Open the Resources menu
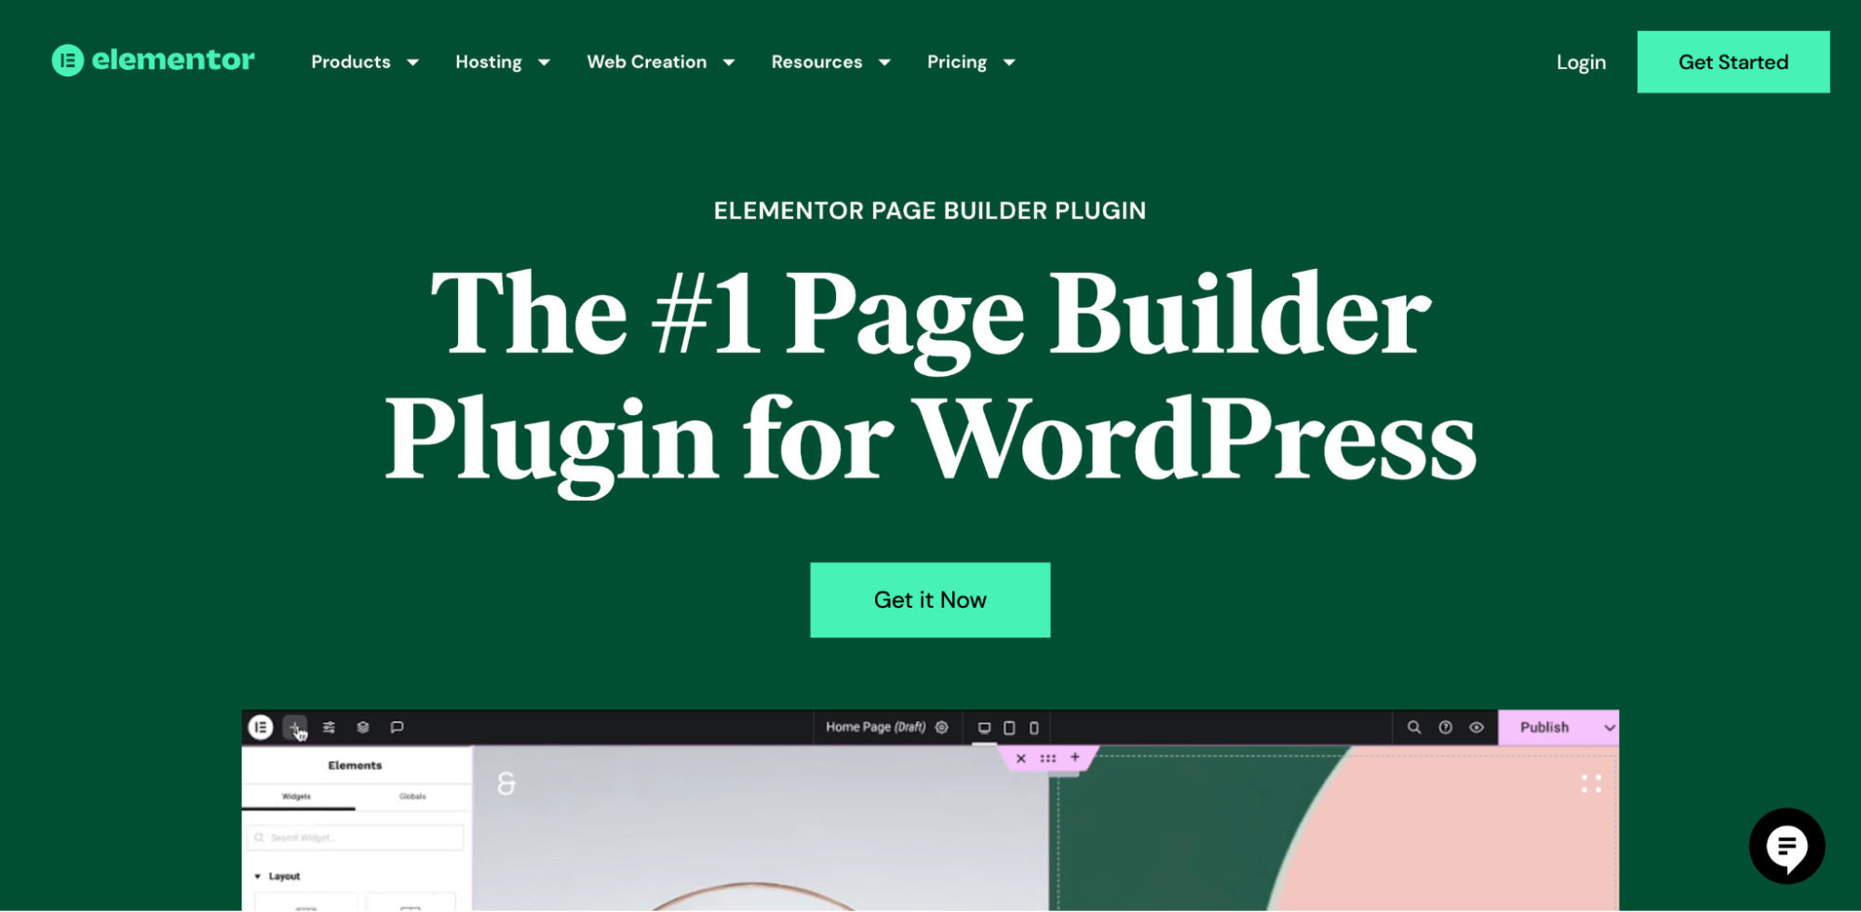This screenshot has width=1861, height=912. [x=816, y=62]
